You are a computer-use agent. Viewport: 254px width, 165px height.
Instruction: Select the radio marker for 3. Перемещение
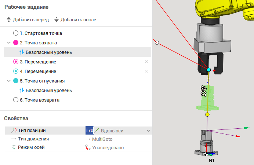tap(16, 62)
